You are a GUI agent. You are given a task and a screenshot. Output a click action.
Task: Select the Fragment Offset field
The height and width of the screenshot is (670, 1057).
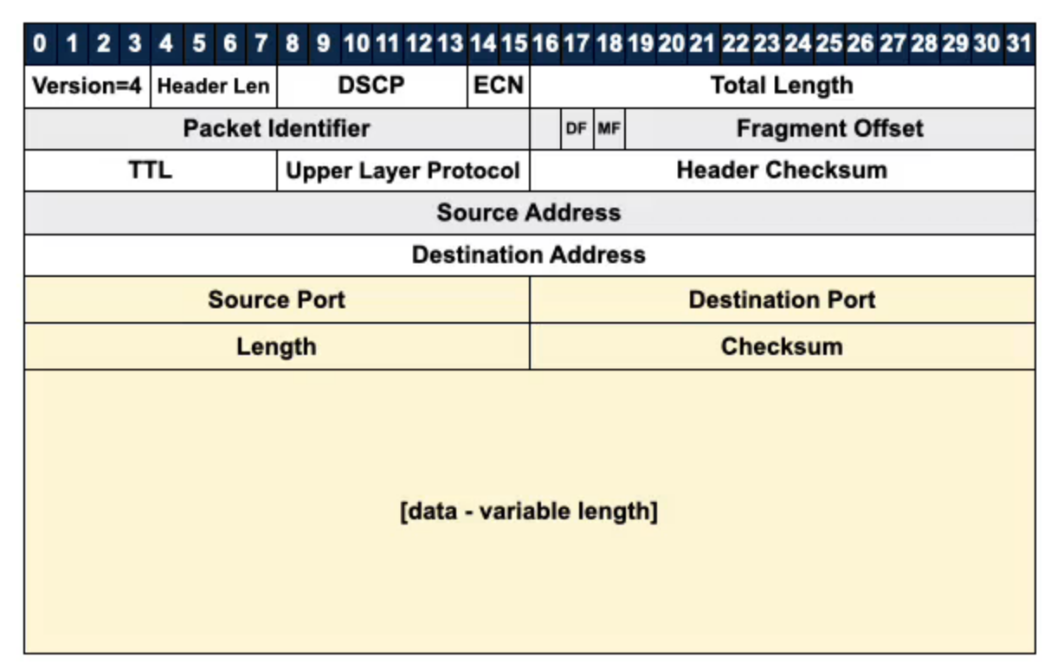(829, 129)
